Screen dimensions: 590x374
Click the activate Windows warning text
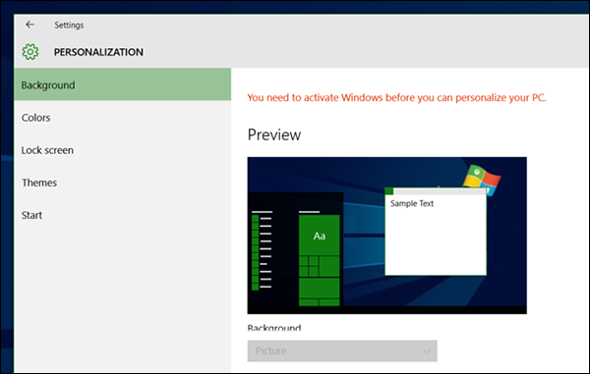click(396, 98)
